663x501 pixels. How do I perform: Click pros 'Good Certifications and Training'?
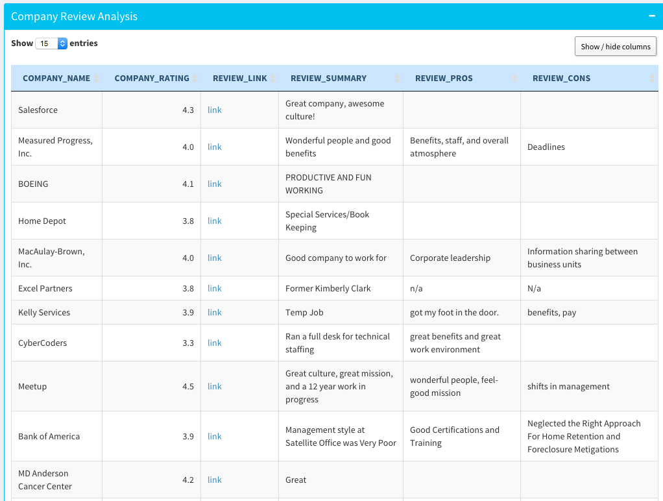(x=455, y=436)
